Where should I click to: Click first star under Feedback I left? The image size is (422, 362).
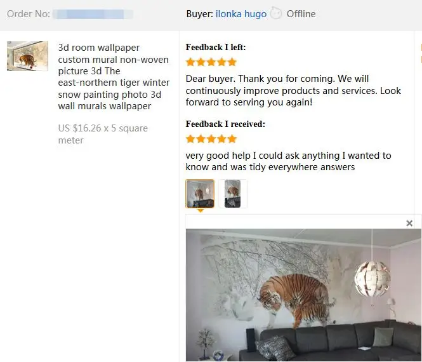(x=190, y=62)
